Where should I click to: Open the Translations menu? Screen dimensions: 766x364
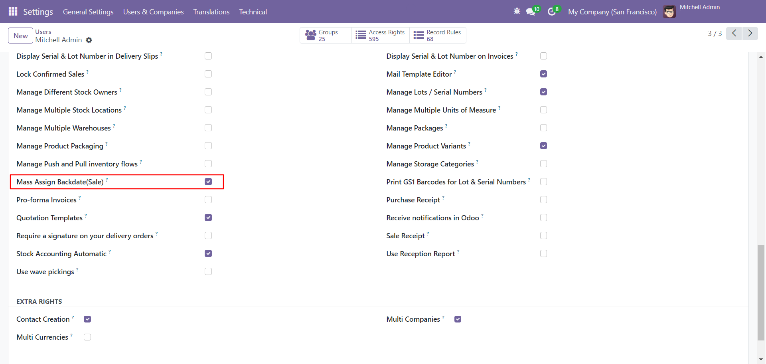211,12
